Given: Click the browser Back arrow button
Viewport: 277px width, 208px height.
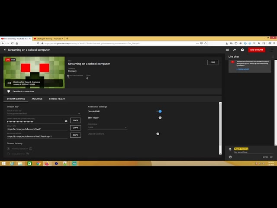Looking at the screenshot, I should point(3,43).
